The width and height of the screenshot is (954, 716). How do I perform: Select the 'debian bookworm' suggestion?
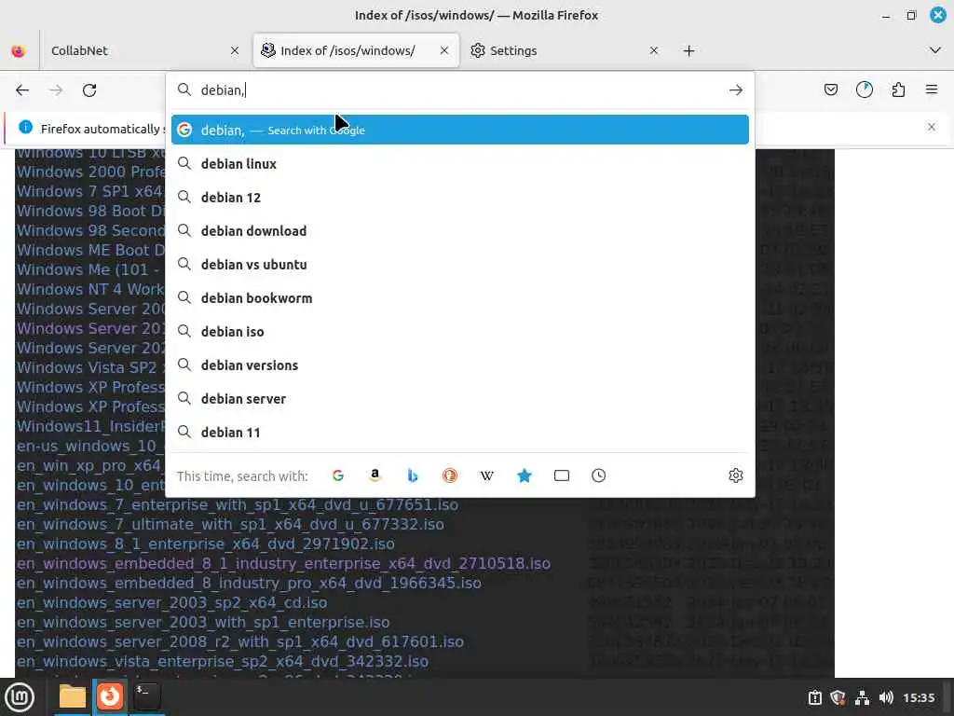460,297
